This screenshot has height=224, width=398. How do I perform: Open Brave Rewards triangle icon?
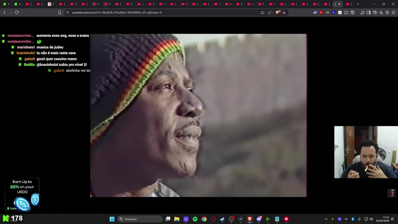(x=284, y=12)
